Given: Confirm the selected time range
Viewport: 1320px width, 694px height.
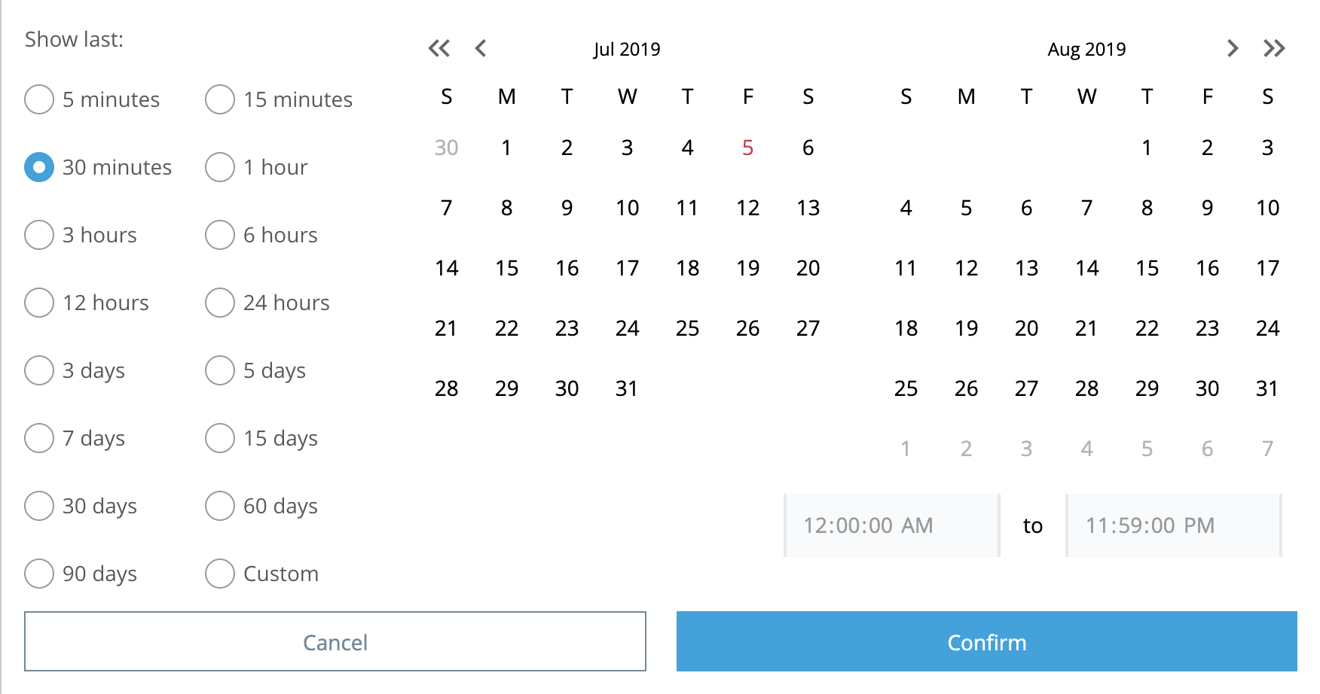Looking at the screenshot, I should [x=987, y=641].
